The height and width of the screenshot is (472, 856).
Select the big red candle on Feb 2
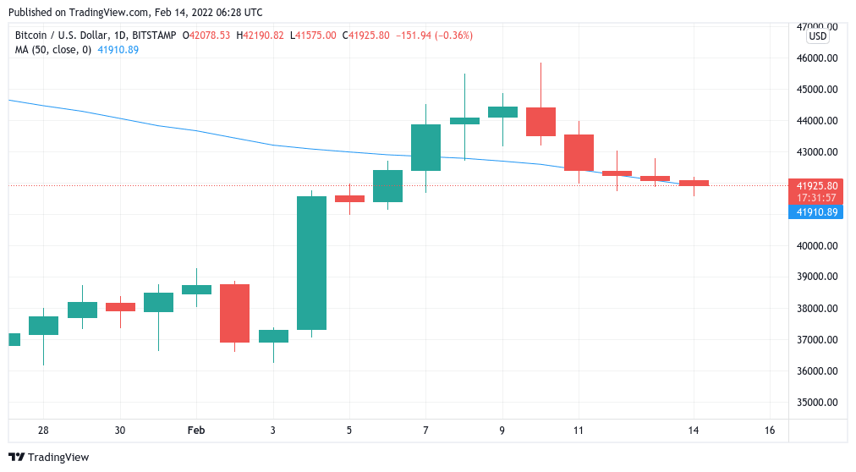coord(234,313)
